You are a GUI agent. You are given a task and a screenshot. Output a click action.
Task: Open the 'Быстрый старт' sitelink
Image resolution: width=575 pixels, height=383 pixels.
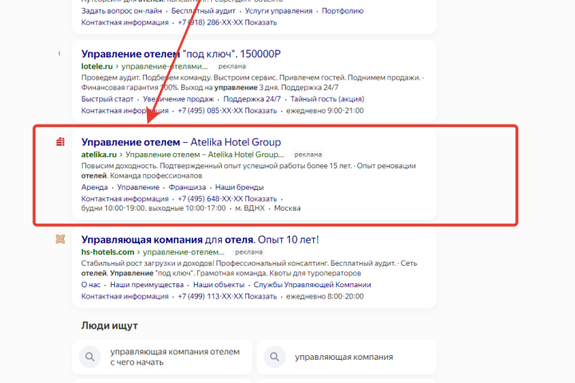(107, 99)
